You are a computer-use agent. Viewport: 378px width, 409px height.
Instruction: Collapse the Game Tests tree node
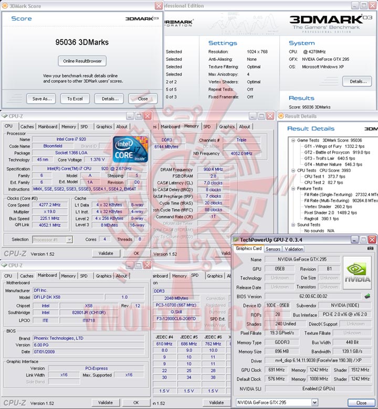pos(293,141)
